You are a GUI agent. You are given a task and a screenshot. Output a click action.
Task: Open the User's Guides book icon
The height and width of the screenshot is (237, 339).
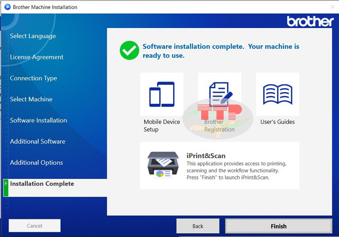(278, 94)
